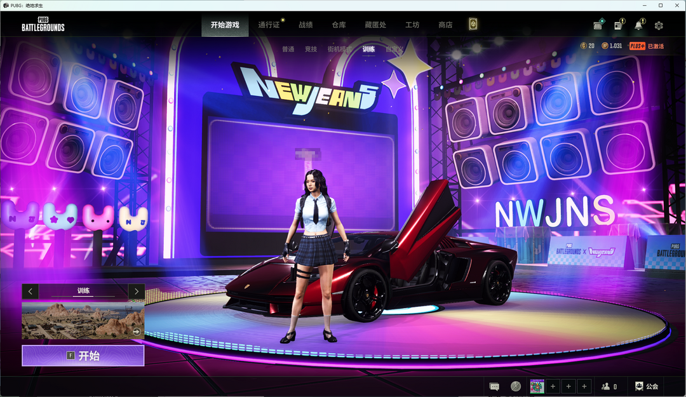The width and height of the screenshot is (686, 397).
Task: Open the settings gear icon
Action: click(x=659, y=26)
